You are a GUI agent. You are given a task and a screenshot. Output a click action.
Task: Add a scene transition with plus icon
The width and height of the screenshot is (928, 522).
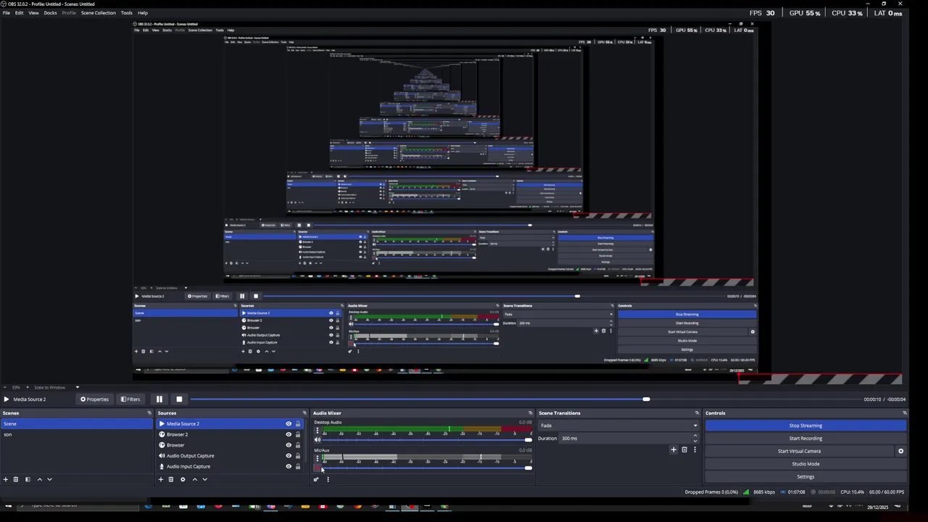[674, 449]
